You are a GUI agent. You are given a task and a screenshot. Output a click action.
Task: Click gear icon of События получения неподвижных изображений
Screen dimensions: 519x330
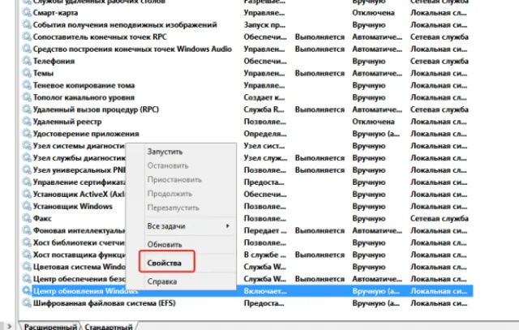[x=27, y=25]
